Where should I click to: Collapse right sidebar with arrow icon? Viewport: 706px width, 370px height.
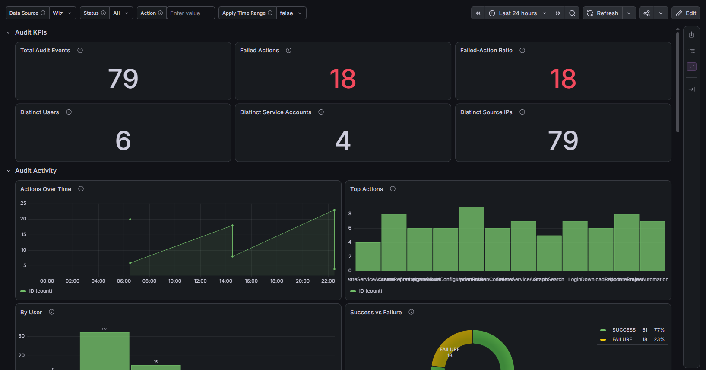tap(691, 89)
